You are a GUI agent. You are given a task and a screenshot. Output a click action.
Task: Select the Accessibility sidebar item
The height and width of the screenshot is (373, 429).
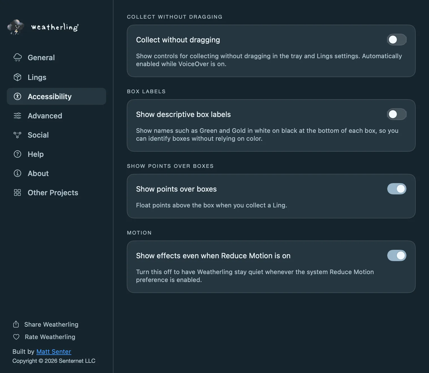56,96
